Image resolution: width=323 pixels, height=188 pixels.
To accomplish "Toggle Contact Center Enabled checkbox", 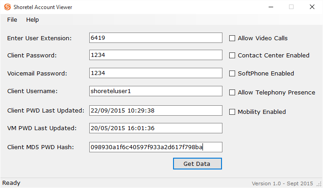I will pos(232,56).
